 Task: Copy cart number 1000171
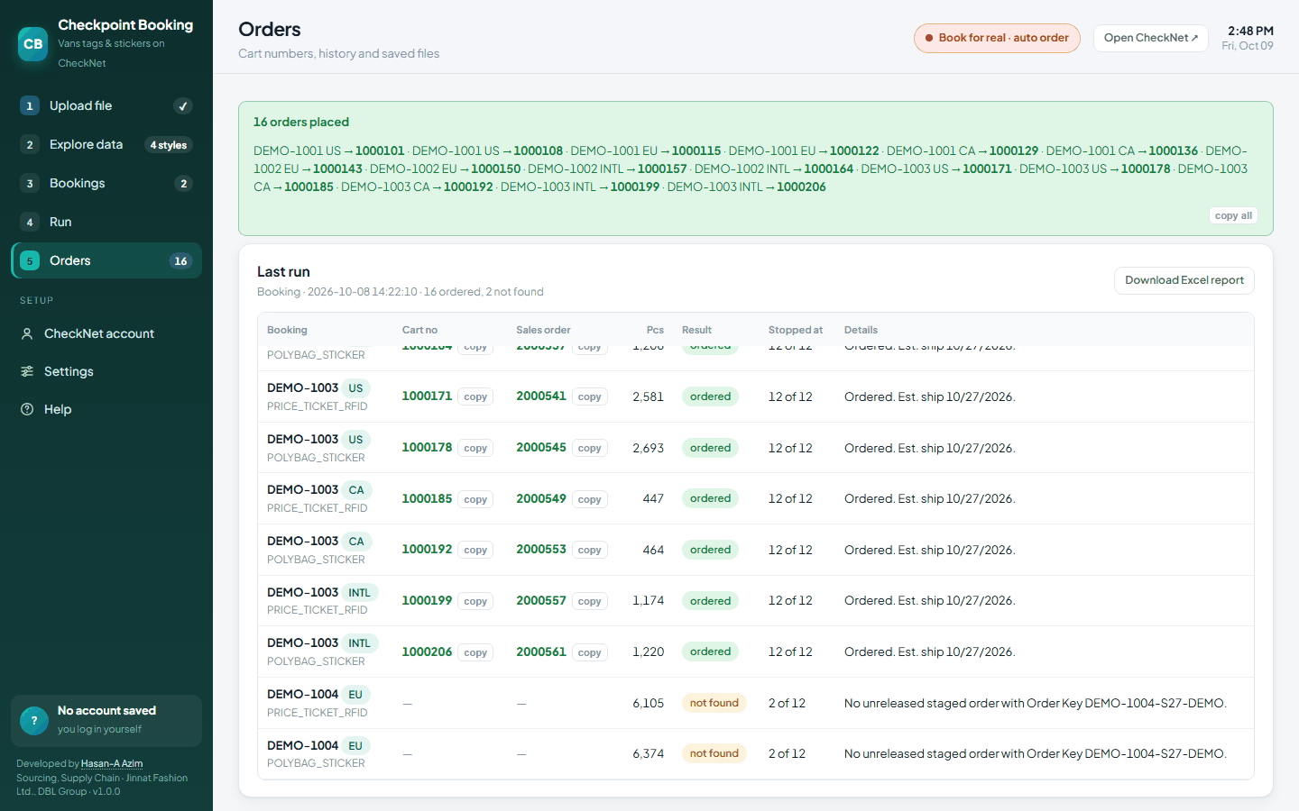click(475, 396)
